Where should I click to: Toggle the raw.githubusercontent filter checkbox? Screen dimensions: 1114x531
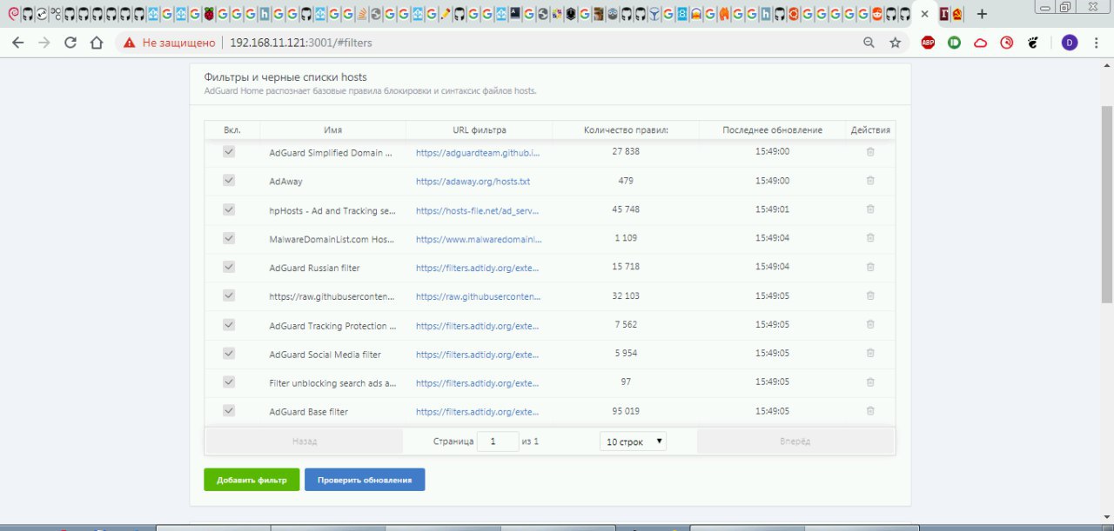pos(229,295)
